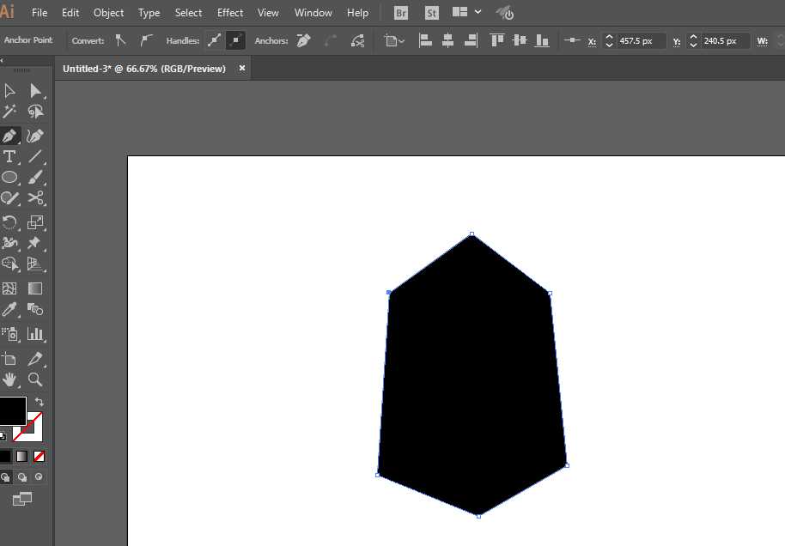Pick the Ellipse tool

(9, 177)
